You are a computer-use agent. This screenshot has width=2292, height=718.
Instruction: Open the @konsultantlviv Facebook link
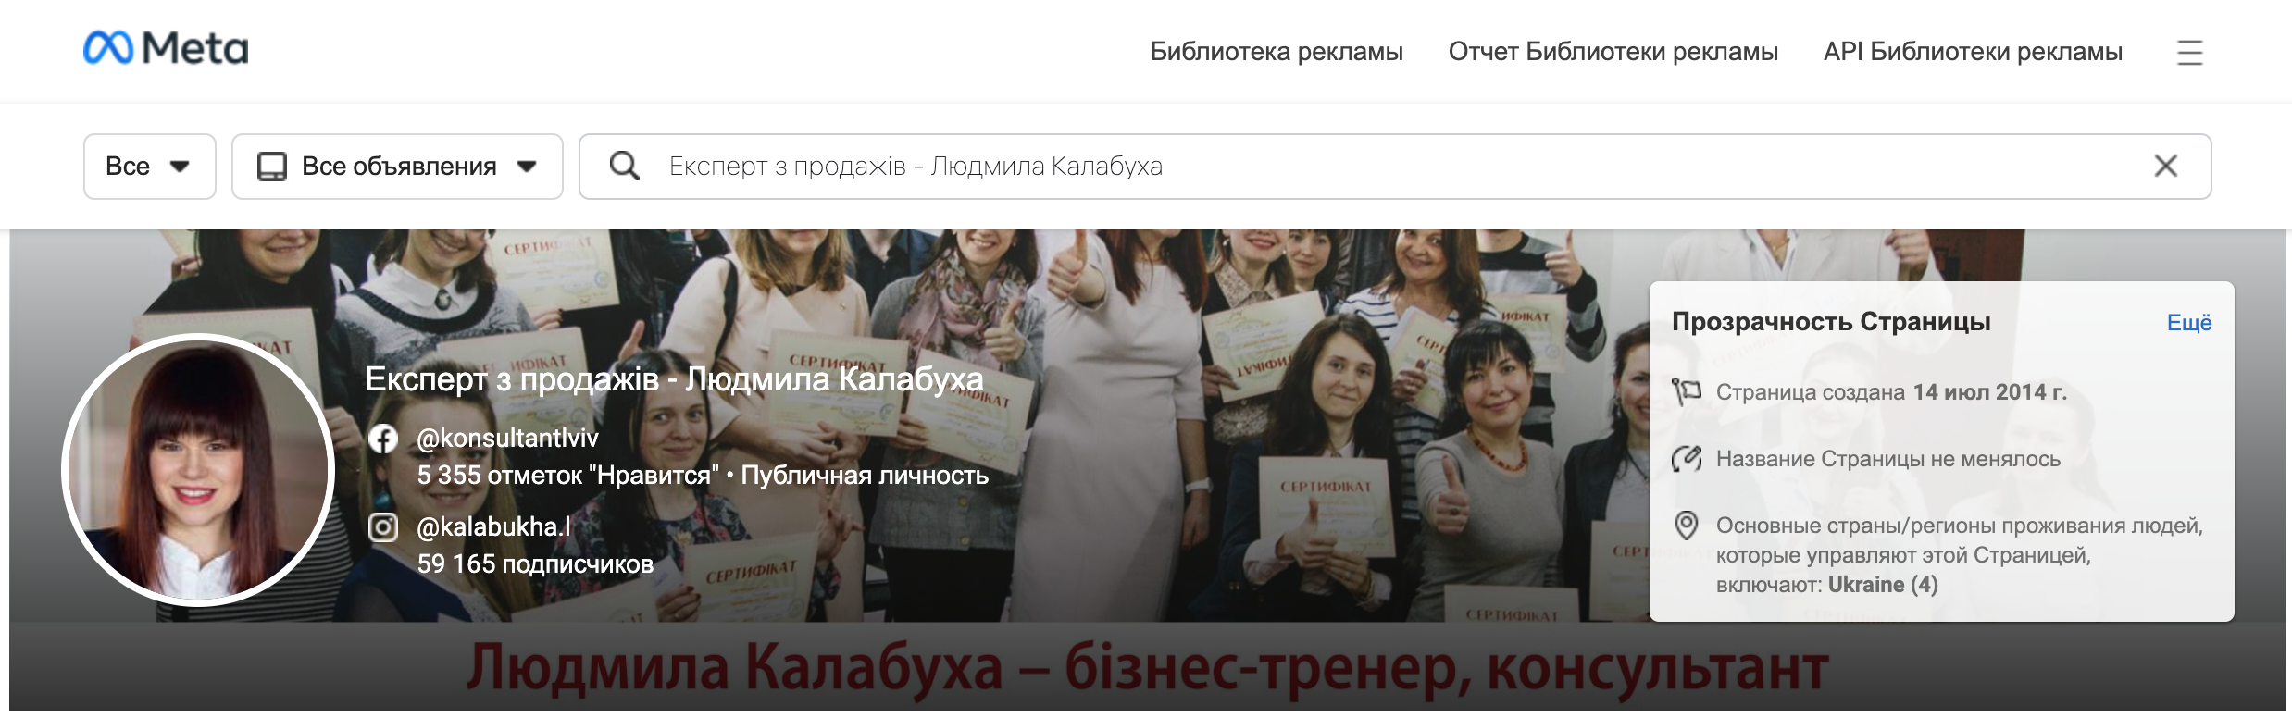507,438
